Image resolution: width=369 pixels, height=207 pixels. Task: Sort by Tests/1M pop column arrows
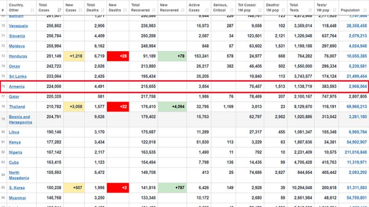click(334, 10)
